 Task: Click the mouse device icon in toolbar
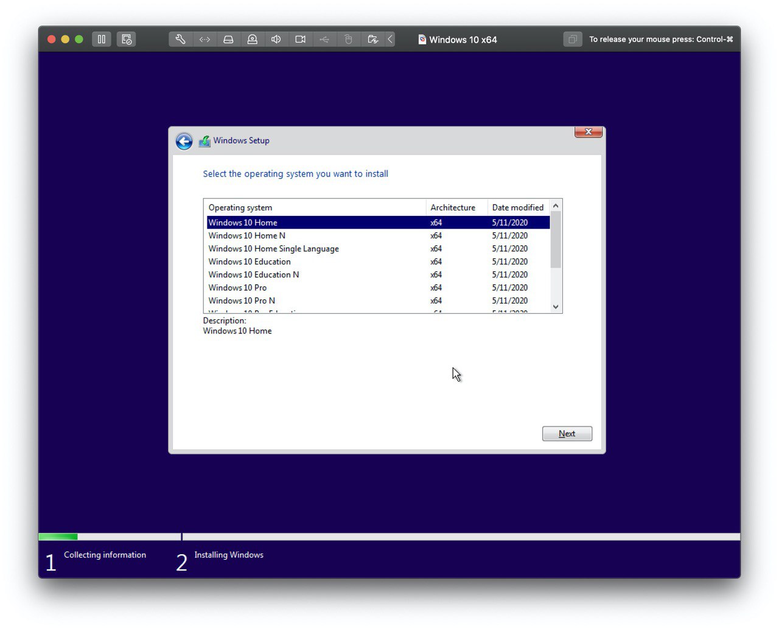point(348,40)
